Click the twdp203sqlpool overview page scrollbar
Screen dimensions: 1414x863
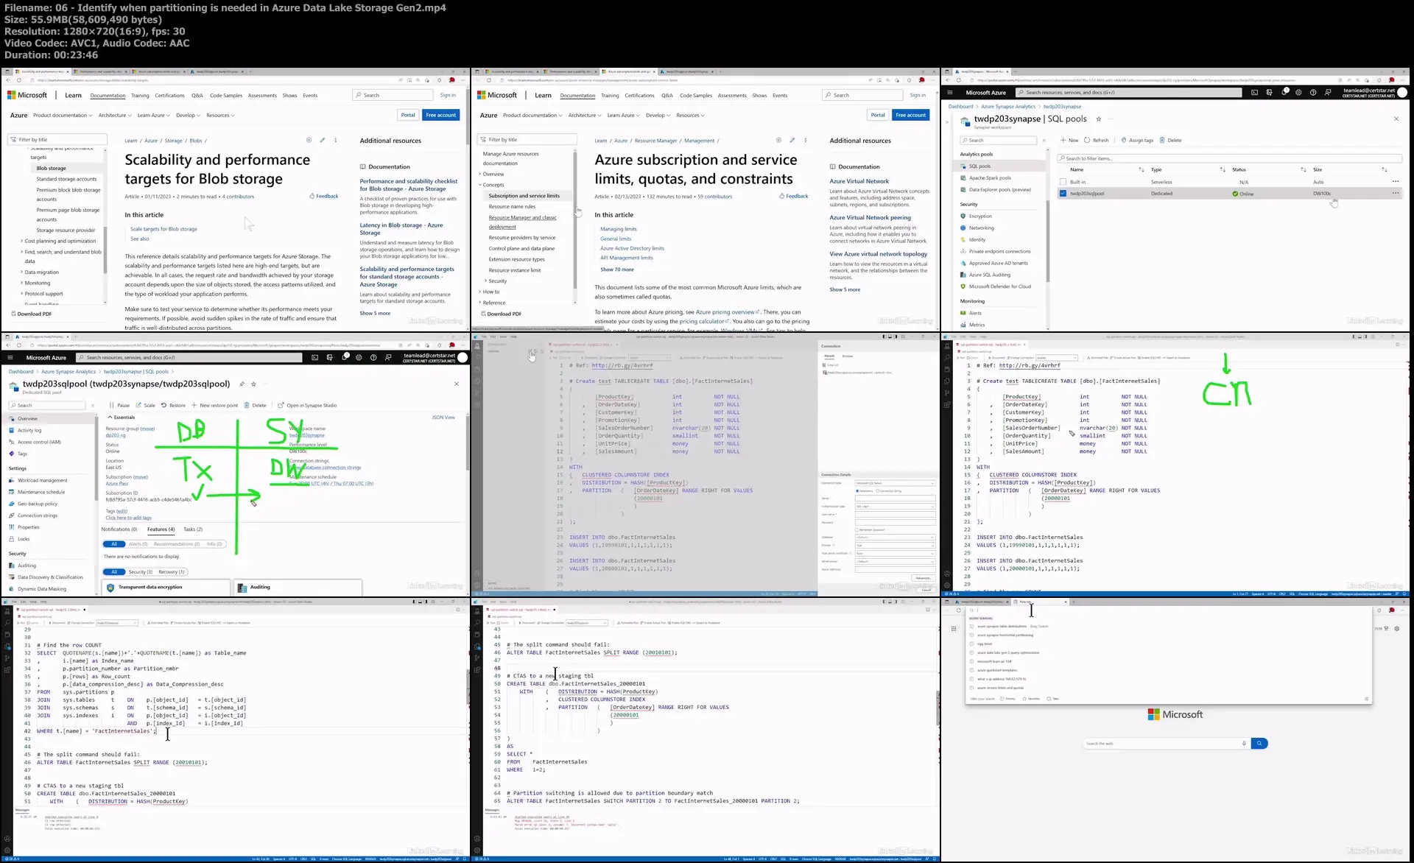tap(467, 442)
